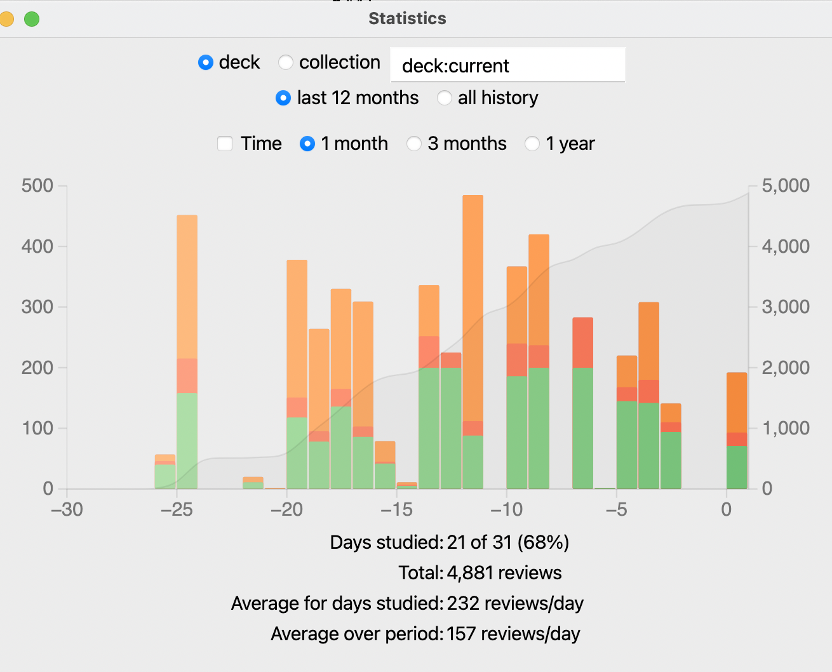The height and width of the screenshot is (672, 832).
Task: Switch graph range to "3 months"
Action: (414, 144)
